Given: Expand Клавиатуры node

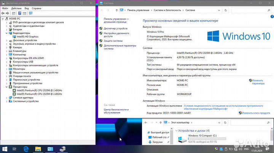Looking at the screenshot, I should 6,51.
